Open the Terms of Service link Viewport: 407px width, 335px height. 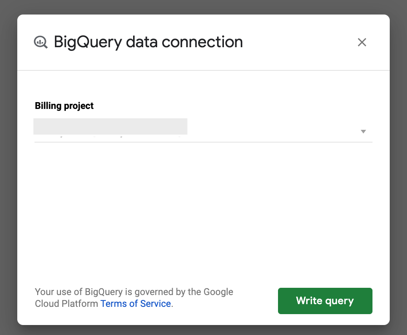pyautogui.click(x=135, y=304)
